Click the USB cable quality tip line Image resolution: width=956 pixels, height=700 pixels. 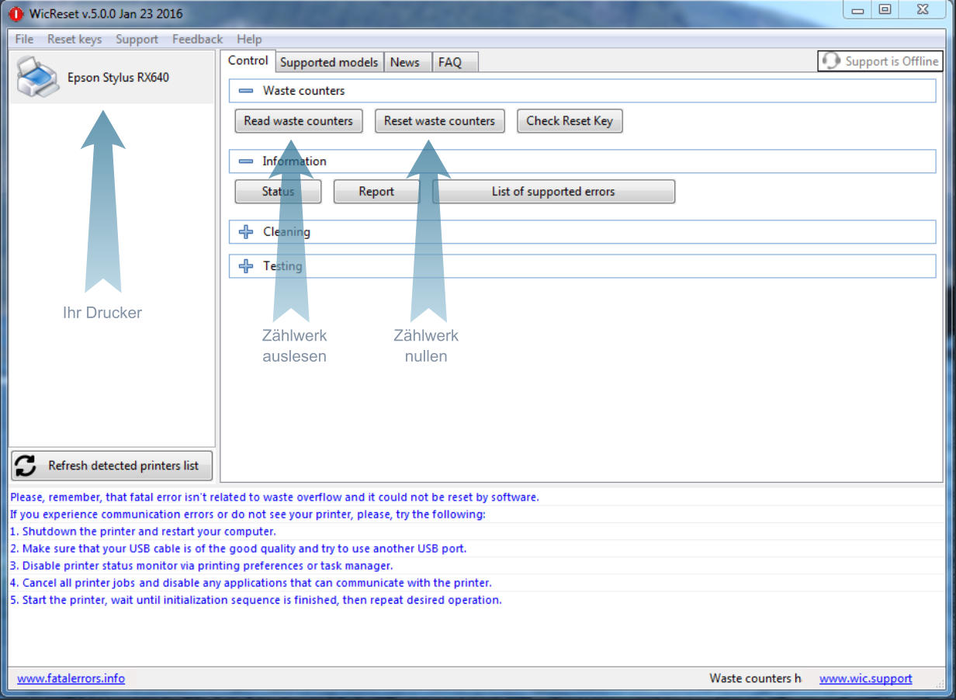tap(238, 549)
